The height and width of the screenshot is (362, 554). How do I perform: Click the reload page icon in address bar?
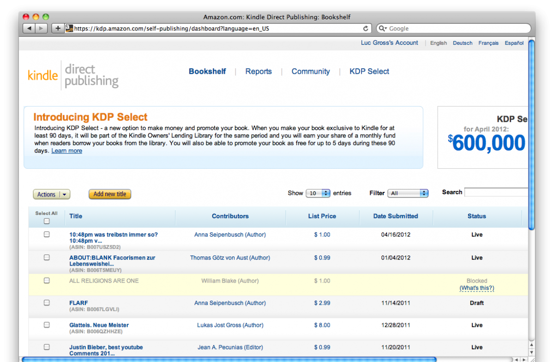[366, 28]
